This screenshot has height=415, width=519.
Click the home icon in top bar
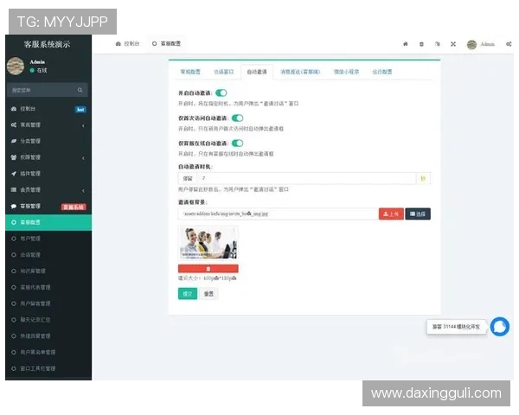click(x=405, y=44)
